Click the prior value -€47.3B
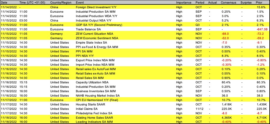Viewport: 270px width, 124px height. point(261,29)
